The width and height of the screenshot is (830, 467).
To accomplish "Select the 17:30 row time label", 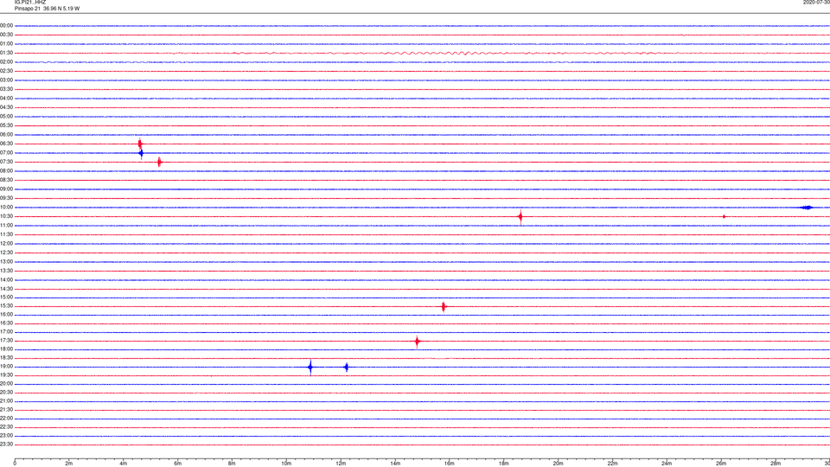I will [x=6, y=341].
